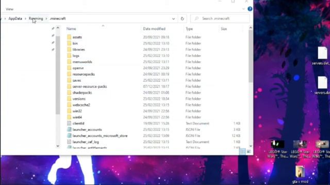Open the assets folder icon
The height and width of the screenshot is (185, 330).
pyautogui.click(x=69, y=37)
